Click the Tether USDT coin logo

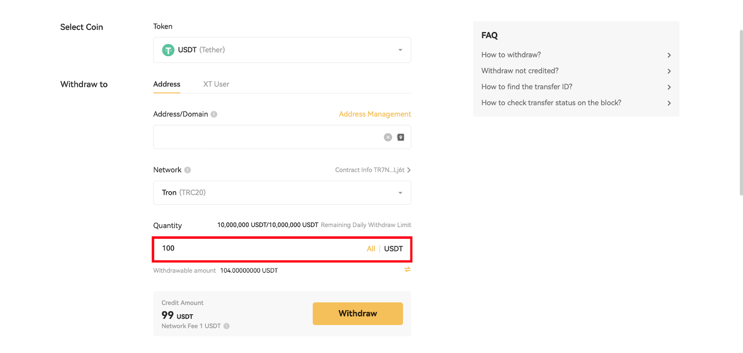(x=168, y=50)
